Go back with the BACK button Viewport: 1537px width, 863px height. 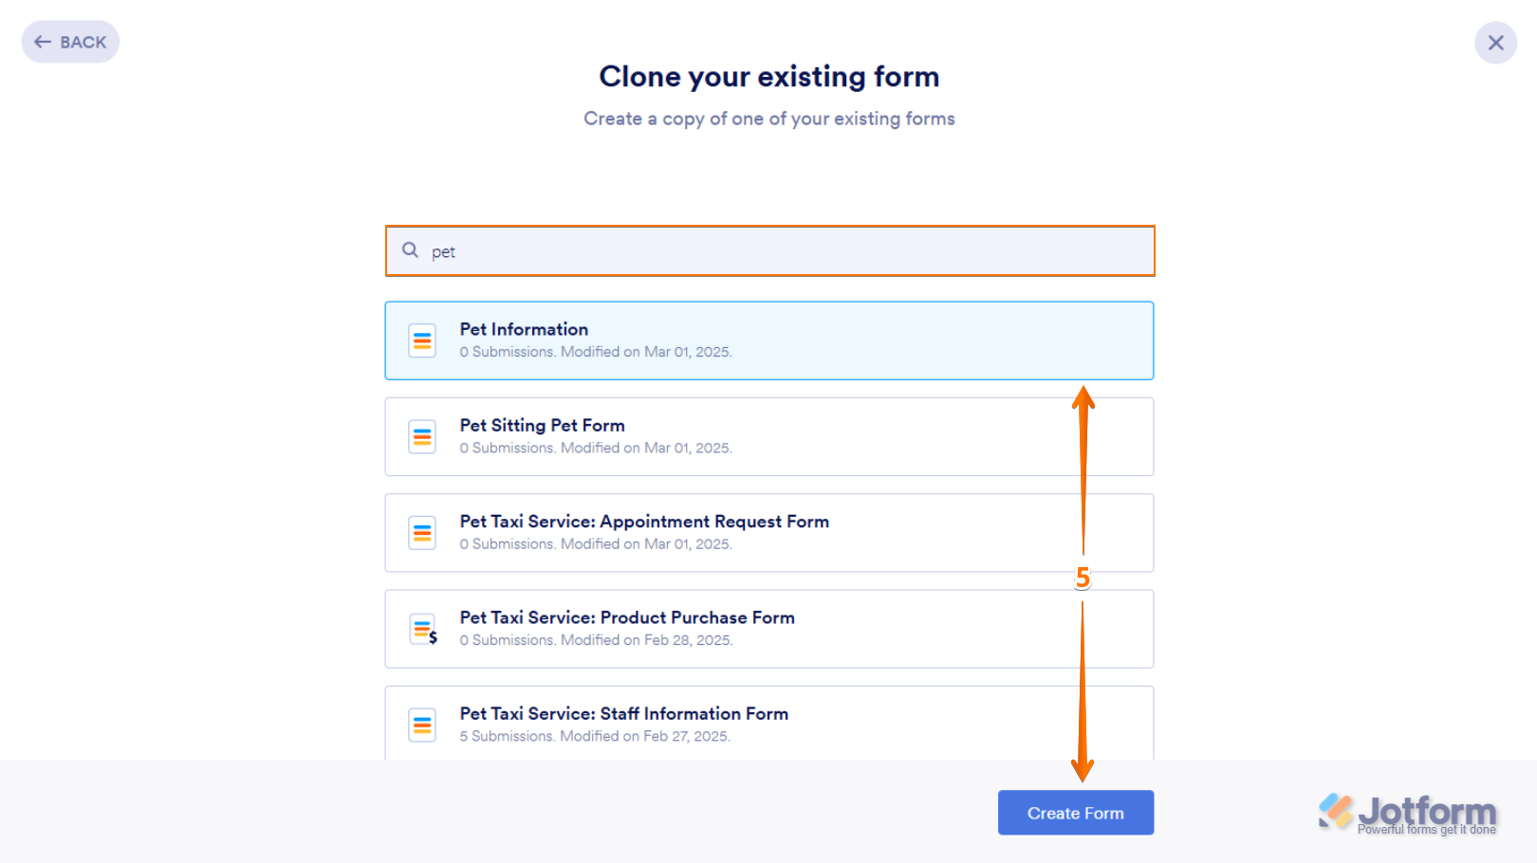[x=70, y=42]
